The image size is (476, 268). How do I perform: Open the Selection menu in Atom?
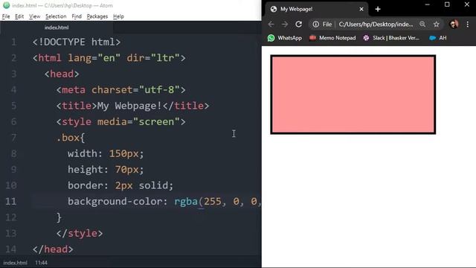coord(56,16)
